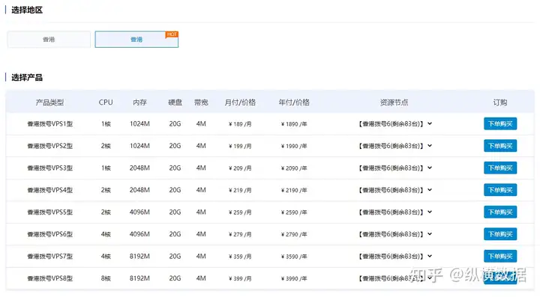540x297 pixels.
Task: Click yearly price ¥1990/年
Action: tap(294, 146)
